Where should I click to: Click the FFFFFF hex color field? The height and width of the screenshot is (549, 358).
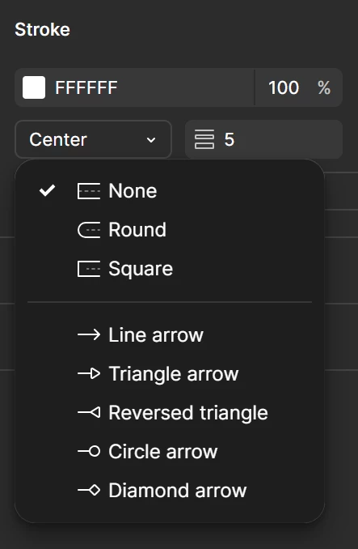(86, 87)
